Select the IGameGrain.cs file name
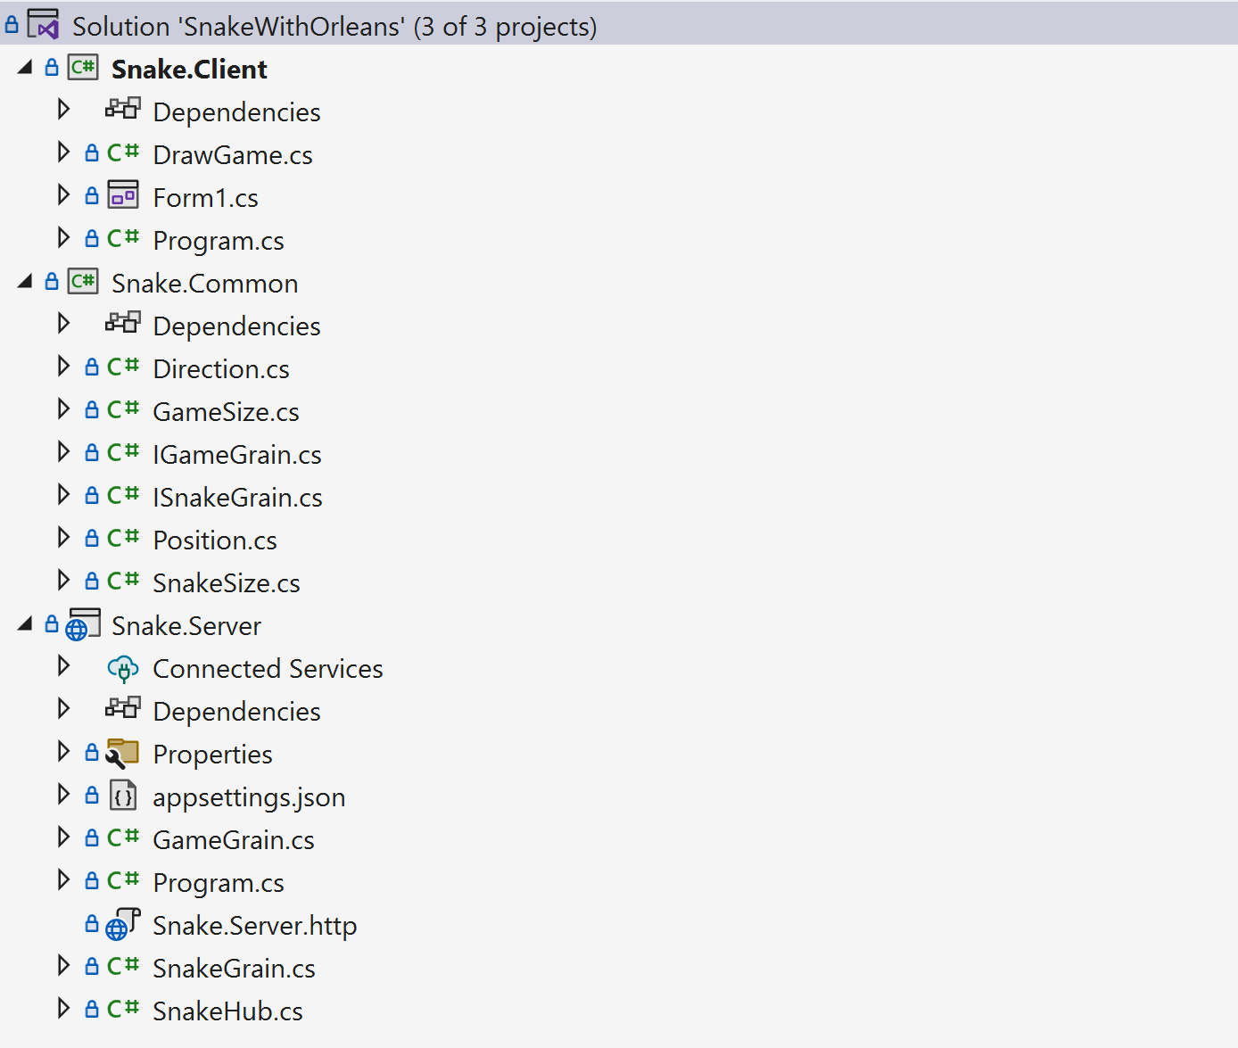This screenshot has width=1238, height=1048. coord(237,455)
